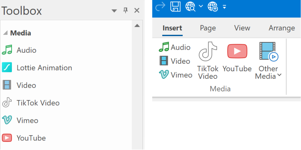This screenshot has height=150, width=301.
Task: Open the Other Media dropdown
Action: pyautogui.click(x=268, y=61)
